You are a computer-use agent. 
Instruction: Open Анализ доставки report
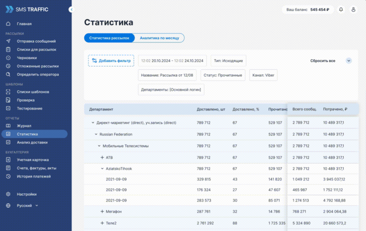[x=32, y=142]
